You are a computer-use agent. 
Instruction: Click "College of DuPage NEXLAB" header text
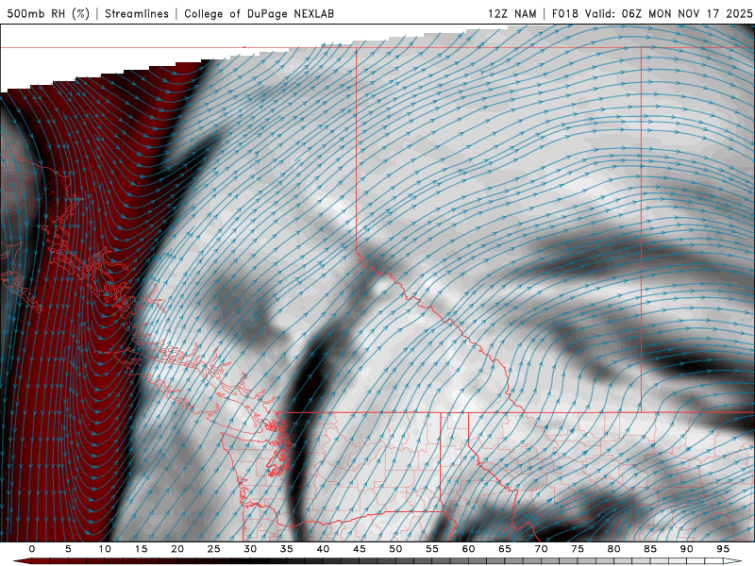[259, 13]
